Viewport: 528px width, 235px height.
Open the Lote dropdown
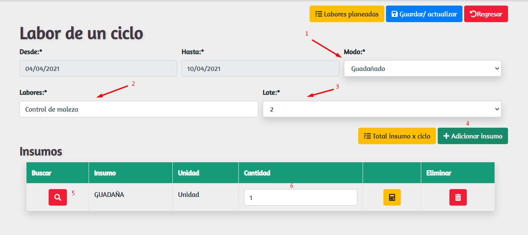point(382,109)
